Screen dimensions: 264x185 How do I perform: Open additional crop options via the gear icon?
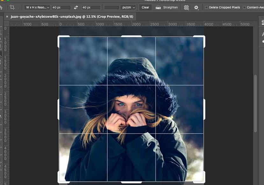click(196, 7)
